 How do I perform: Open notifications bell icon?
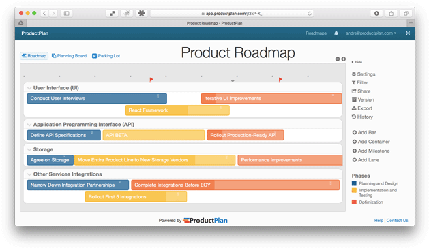coord(336,33)
